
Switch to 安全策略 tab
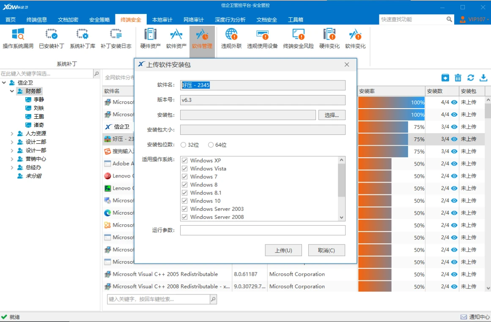99,20
